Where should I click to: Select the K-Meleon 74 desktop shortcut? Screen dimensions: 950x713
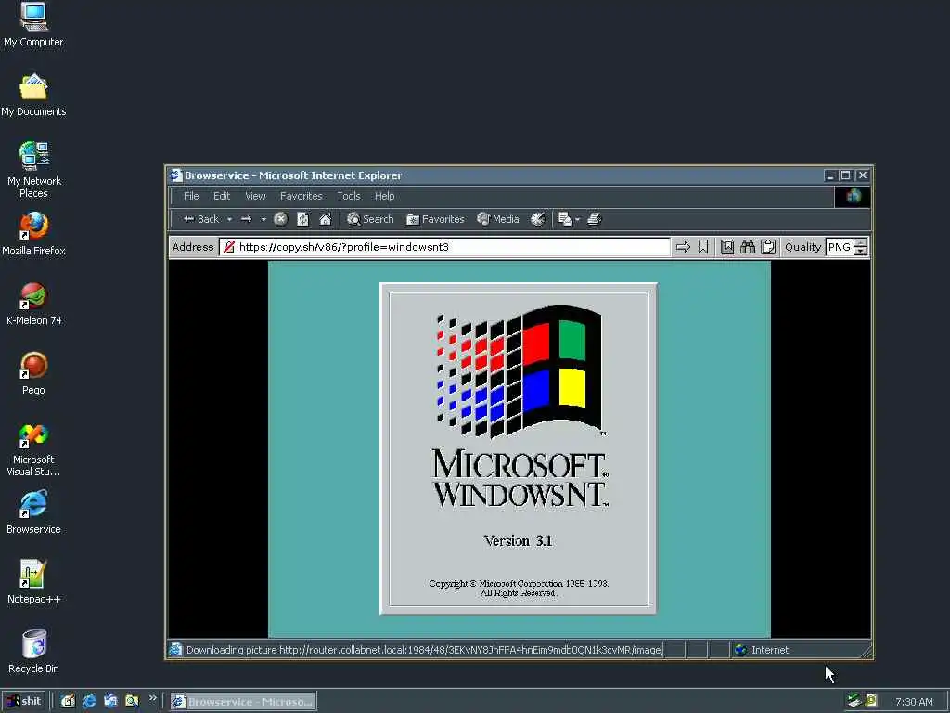34,304
